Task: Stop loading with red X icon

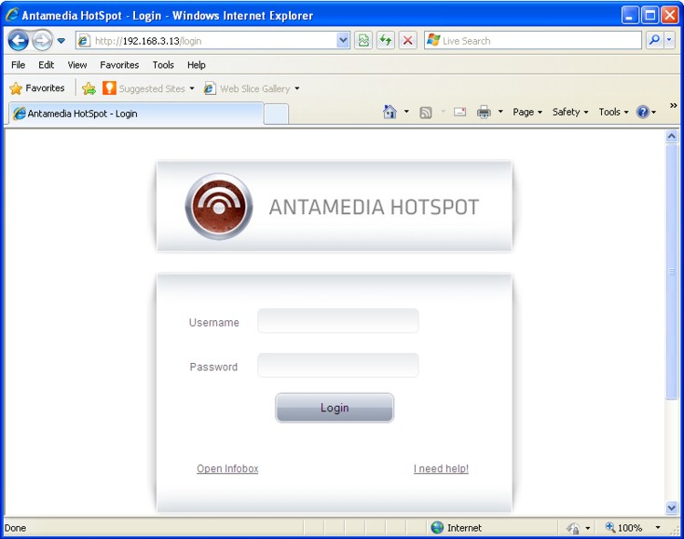Action: [408, 41]
